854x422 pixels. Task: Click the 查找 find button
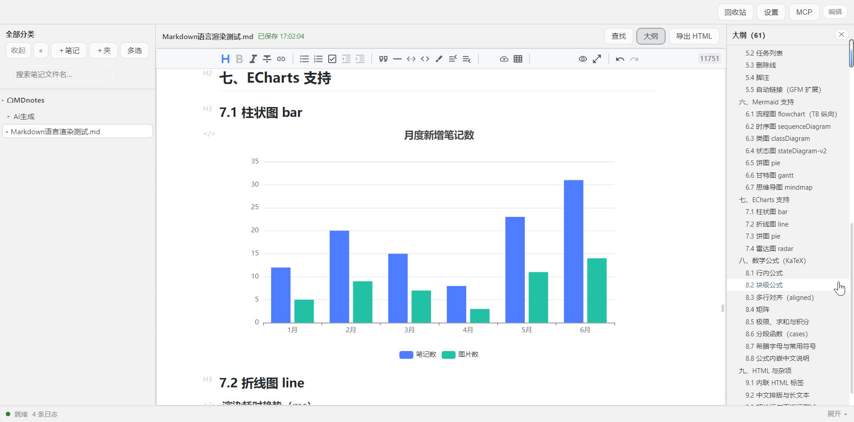click(619, 36)
